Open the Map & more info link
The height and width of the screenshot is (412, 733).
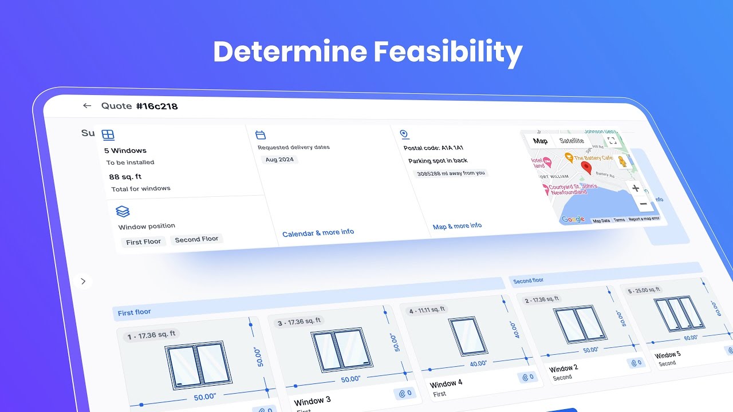click(457, 226)
